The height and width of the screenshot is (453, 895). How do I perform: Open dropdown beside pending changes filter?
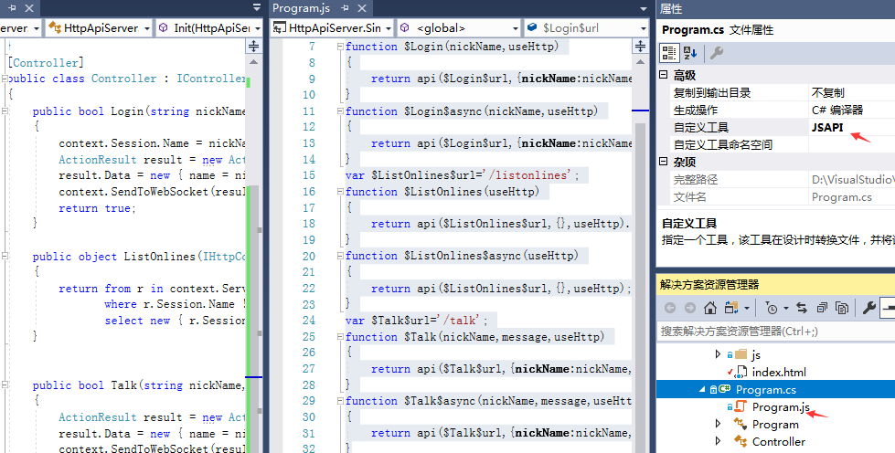click(x=786, y=309)
